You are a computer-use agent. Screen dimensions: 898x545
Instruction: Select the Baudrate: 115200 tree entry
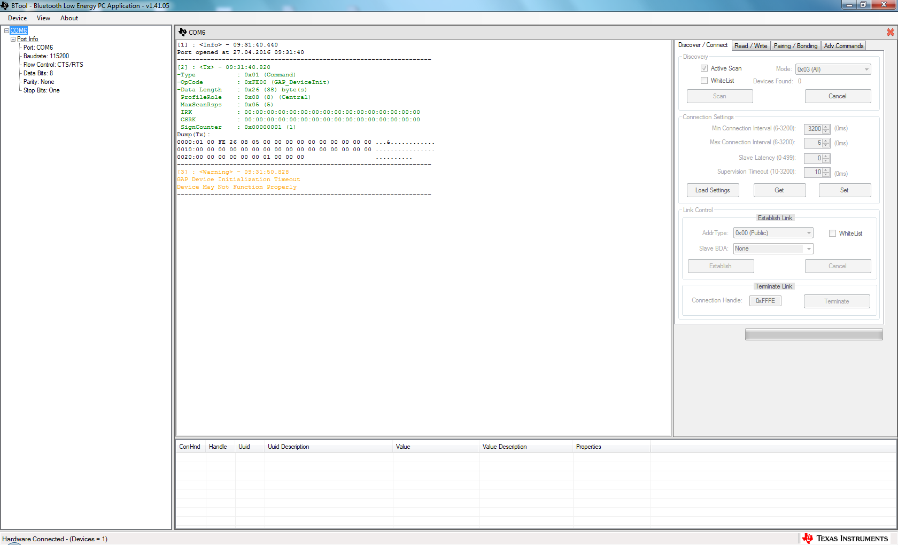[46, 56]
